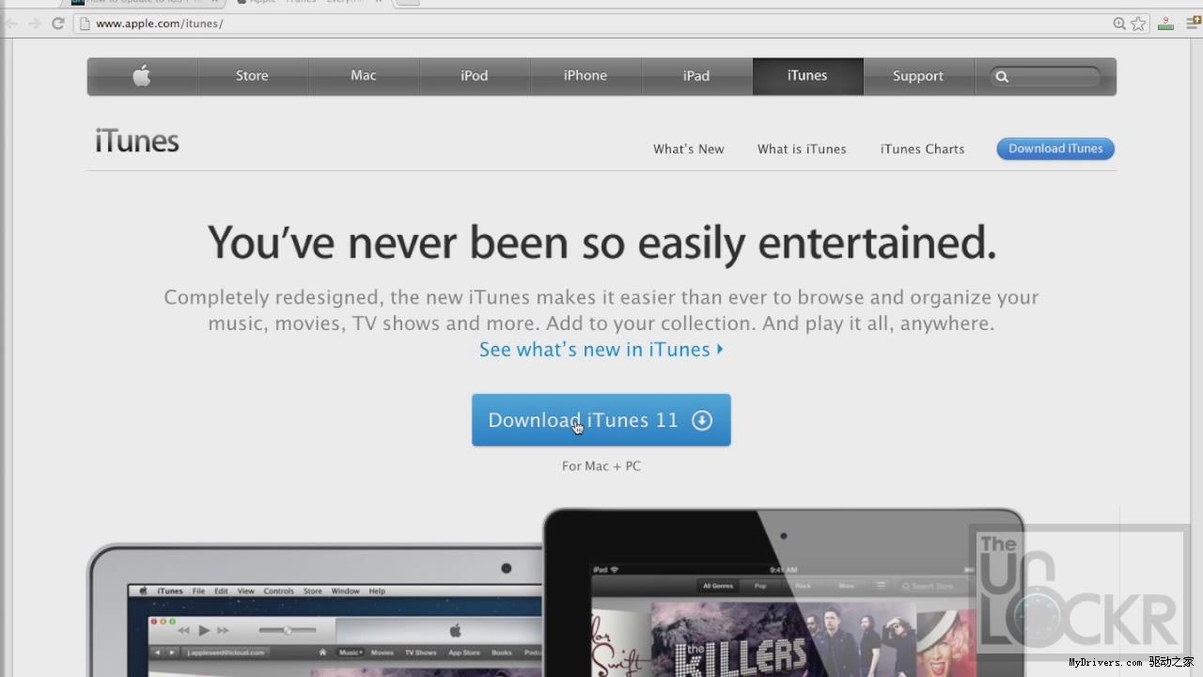Click the extension icon beside the bookmark star
This screenshot has width=1203, height=677.
point(1165,24)
